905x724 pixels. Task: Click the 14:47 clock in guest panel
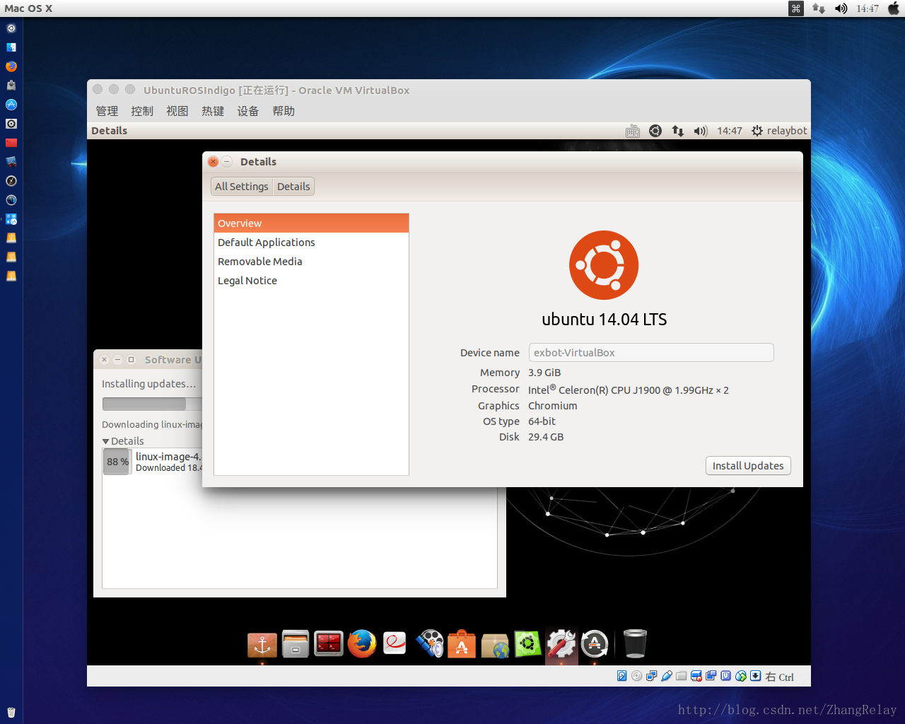click(x=730, y=131)
